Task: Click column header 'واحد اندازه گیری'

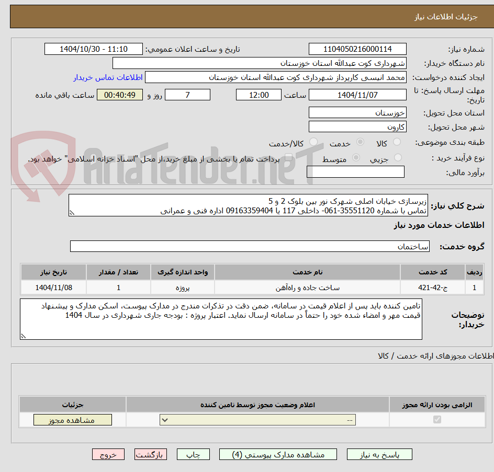Action: pyautogui.click(x=183, y=272)
